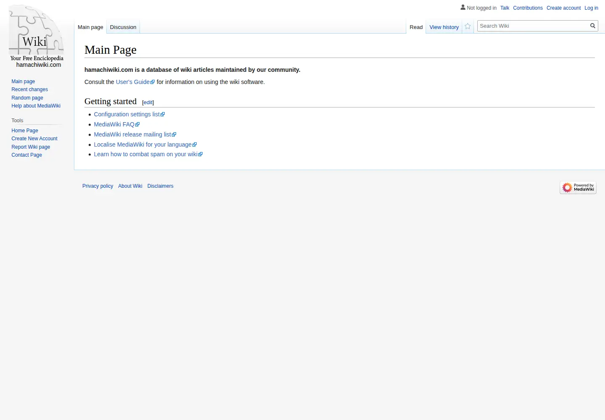The image size is (605, 420).
Task: Open About Wiki footer link
Action: coord(130,186)
